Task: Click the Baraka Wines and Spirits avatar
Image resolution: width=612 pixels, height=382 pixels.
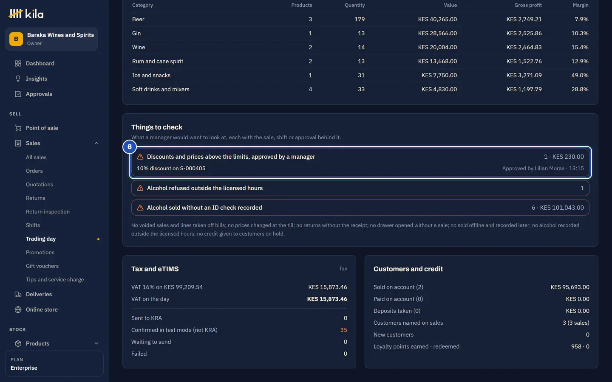Action: pos(16,39)
